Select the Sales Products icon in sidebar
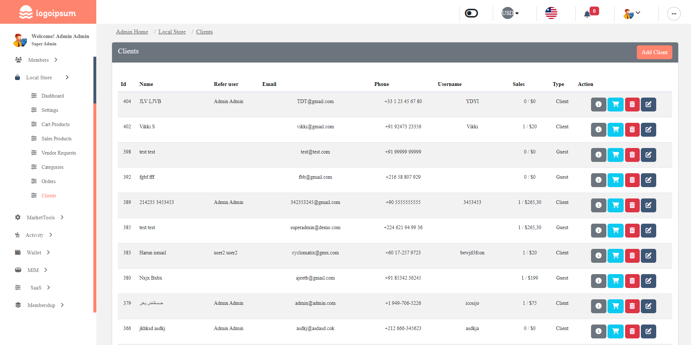This screenshot has height=345, width=691. (33, 139)
